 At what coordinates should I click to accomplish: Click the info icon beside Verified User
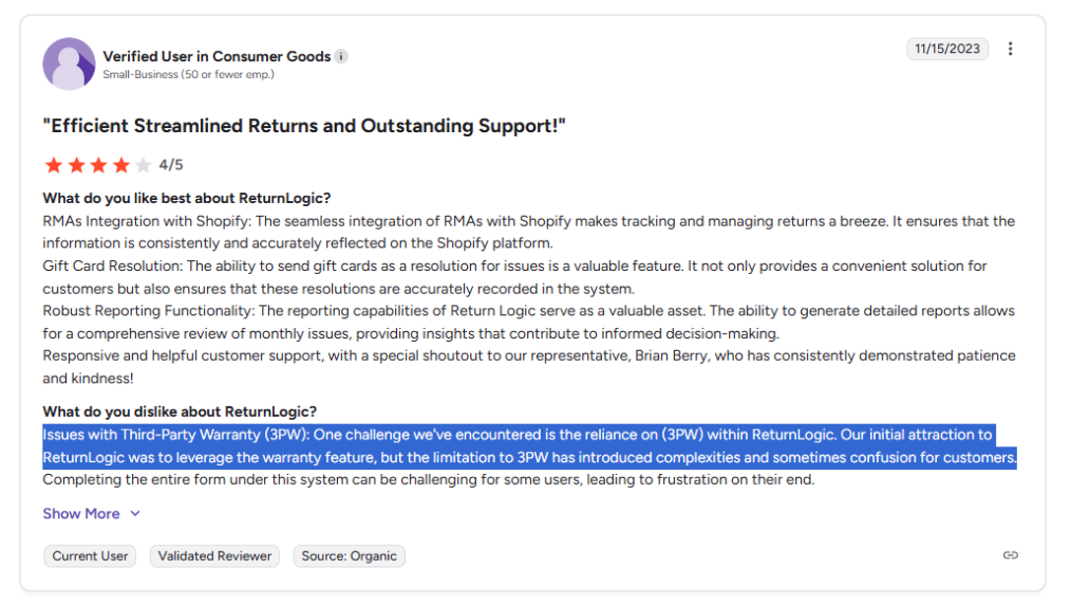click(341, 56)
